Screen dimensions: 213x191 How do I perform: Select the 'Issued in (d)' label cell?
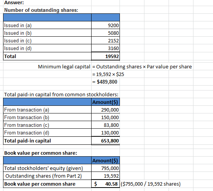(47, 48)
